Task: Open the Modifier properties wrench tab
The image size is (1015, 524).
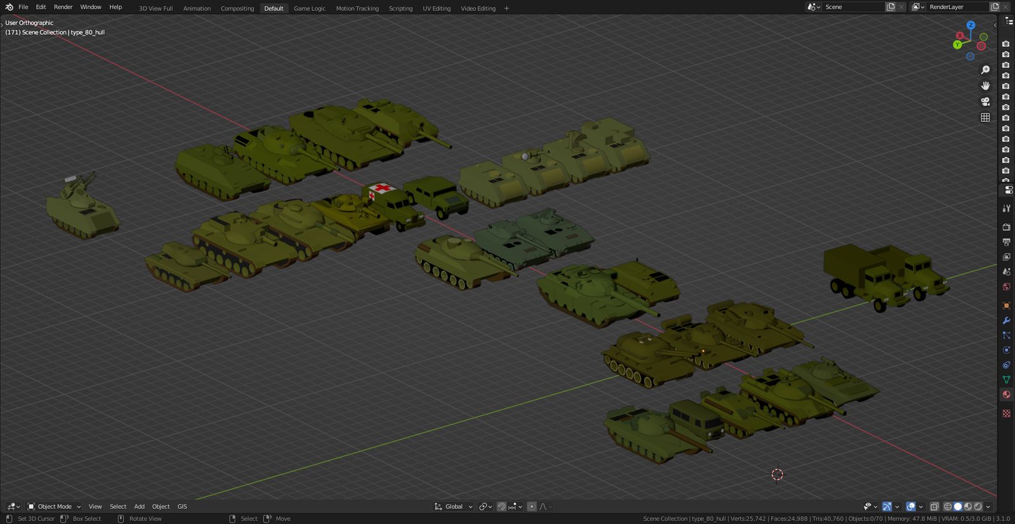Action: click(1006, 320)
